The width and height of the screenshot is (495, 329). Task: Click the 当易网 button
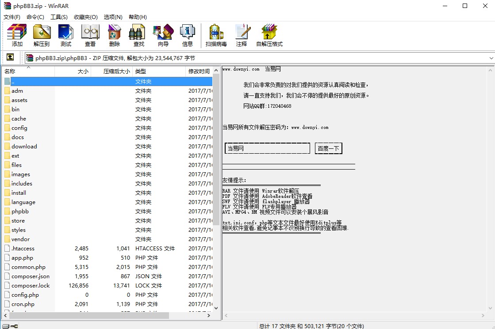[267, 148]
